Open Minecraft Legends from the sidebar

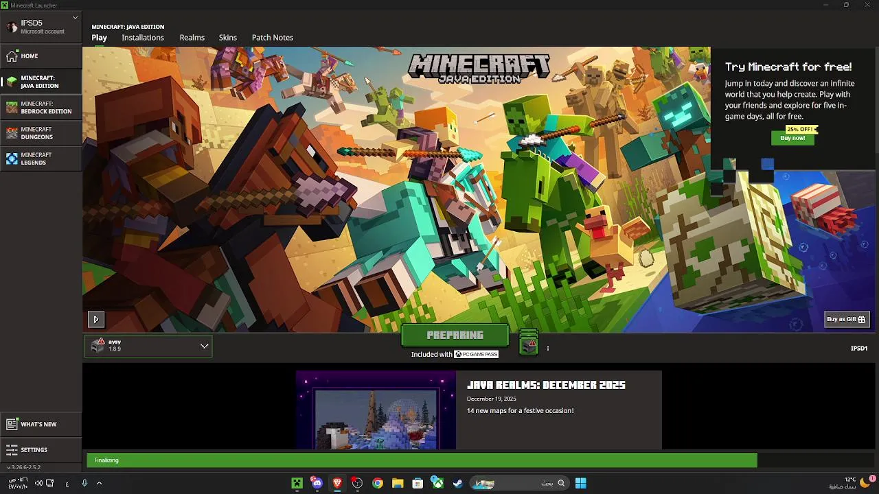[41, 158]
